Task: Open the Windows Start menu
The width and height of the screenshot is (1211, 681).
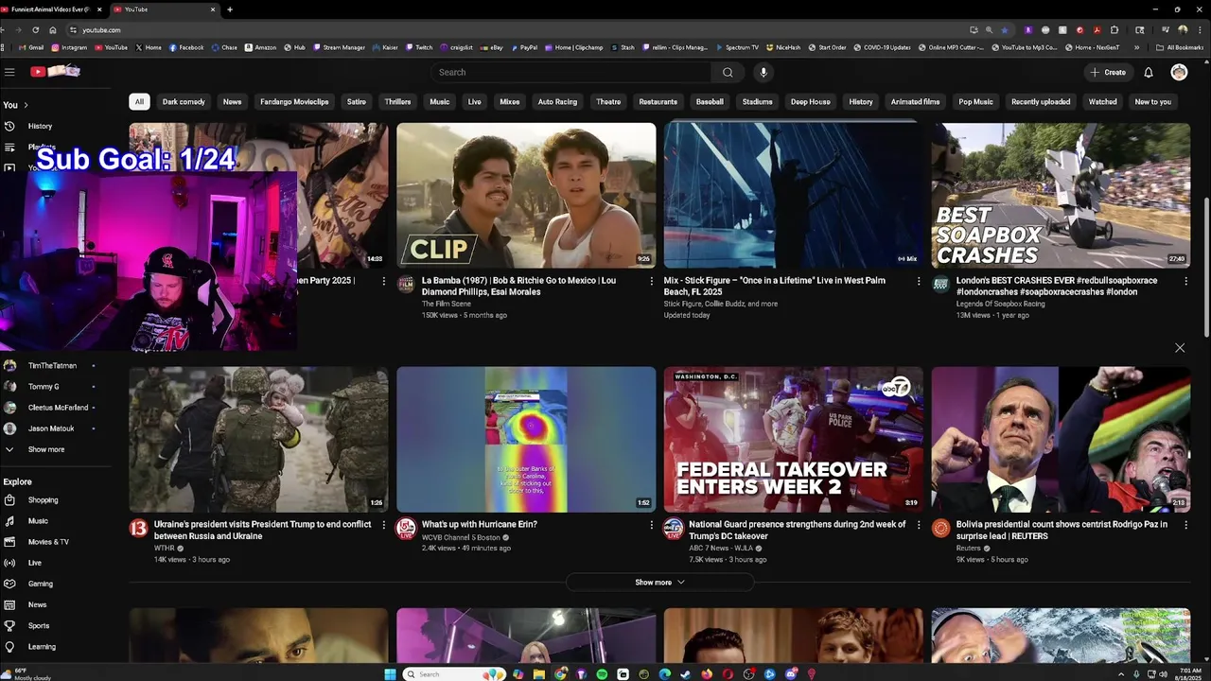Action: pos(390,674)
